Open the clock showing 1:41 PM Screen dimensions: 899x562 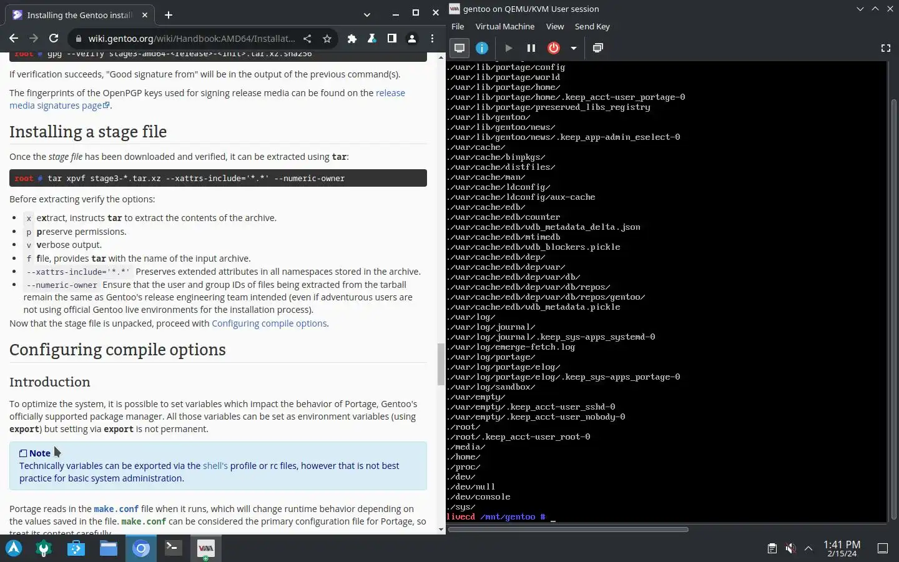842,548
